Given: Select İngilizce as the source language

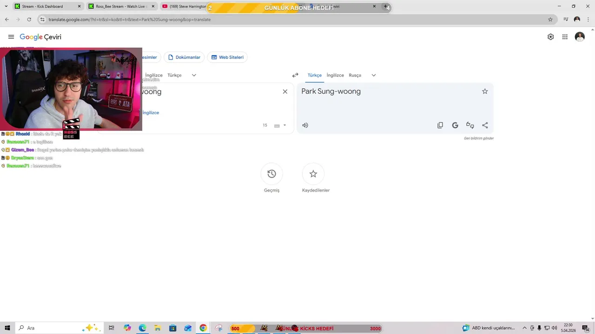Looking at the screenshot, I should coord(153,75).
